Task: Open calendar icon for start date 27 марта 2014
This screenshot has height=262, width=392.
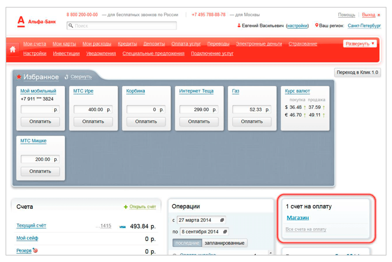Action: pyautogui.click(x=222, y=220)
